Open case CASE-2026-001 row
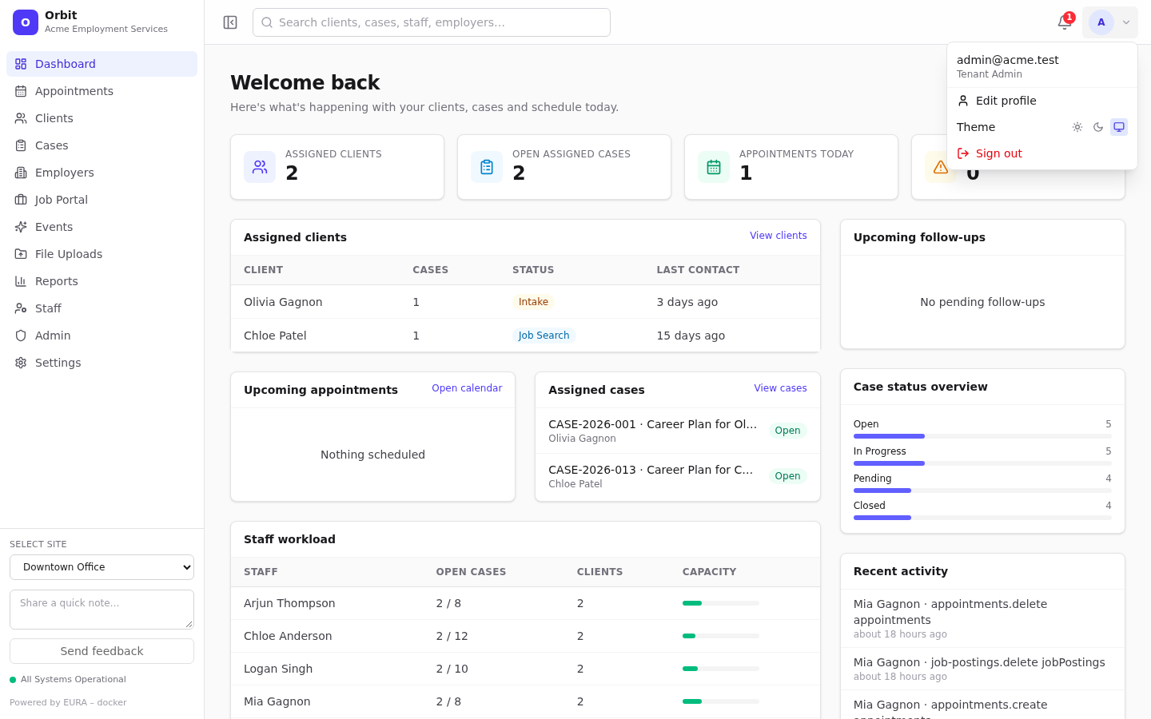 click(x=678, y=431)
